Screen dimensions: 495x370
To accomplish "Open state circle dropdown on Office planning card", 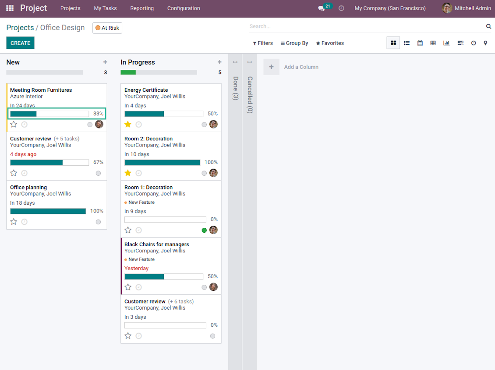I will (x=99, y=222).
